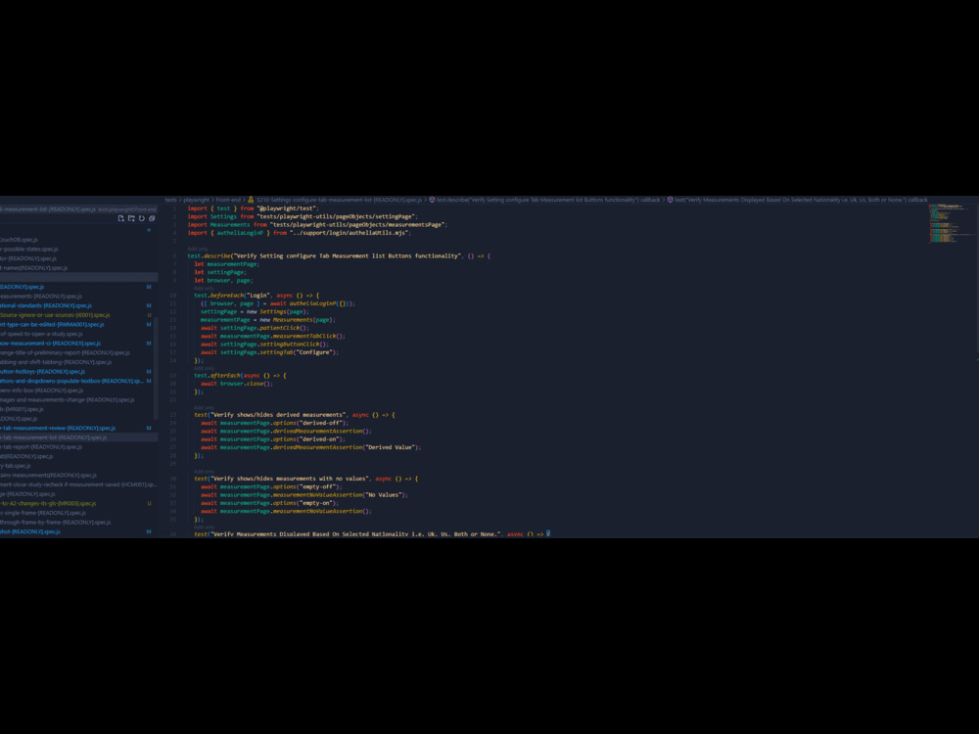Image resolution: width=979 pixels, height=734 pixels.
Task: Click the code minimap preview
Action: click(x=952, y=223)
